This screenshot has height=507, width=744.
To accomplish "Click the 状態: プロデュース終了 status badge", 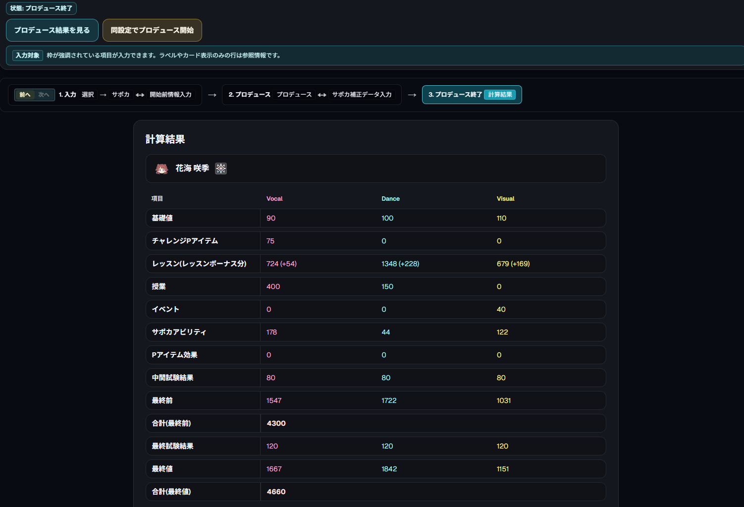I will click(x=41, y=8).
